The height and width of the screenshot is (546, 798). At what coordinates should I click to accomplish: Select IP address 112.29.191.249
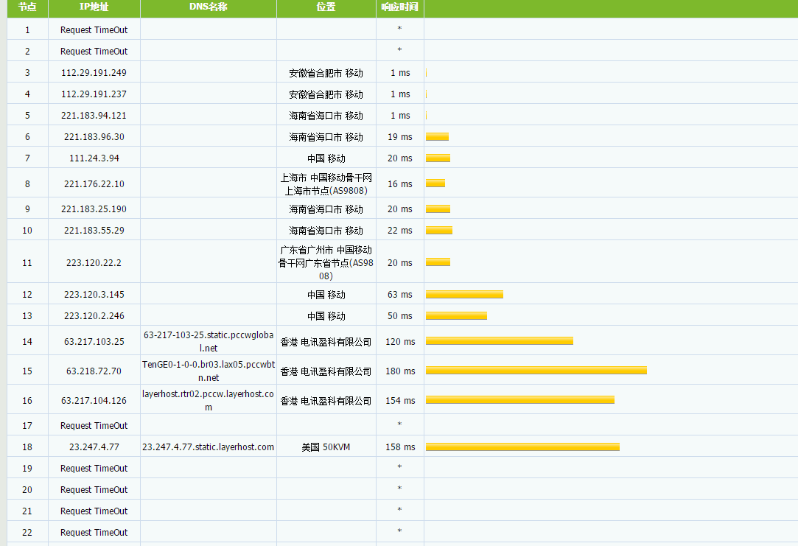[x=94, y=73]
